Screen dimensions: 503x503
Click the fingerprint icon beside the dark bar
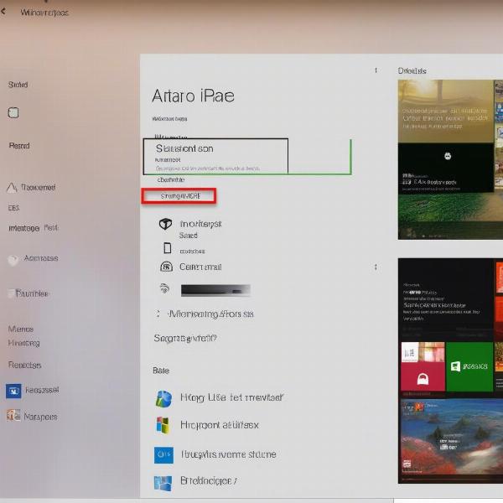tap(164, 288)
